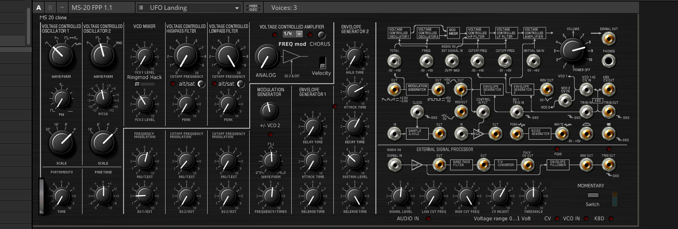Open the UFO Landing preset dropdown
Viewport: 678px width, 229px height.
pos(189,8)
